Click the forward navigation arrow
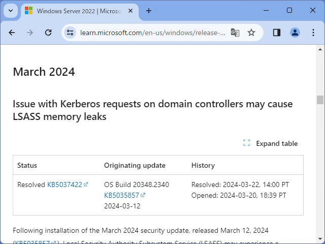The height and width of the screenshot is (244, 325). click(30, 33)
